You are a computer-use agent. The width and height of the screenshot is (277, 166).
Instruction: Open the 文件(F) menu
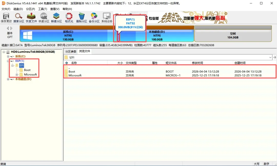6,9
